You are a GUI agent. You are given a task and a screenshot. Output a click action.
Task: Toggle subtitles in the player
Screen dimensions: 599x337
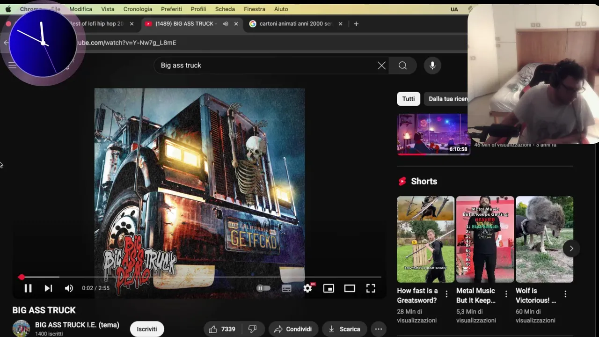pos(286,288)
